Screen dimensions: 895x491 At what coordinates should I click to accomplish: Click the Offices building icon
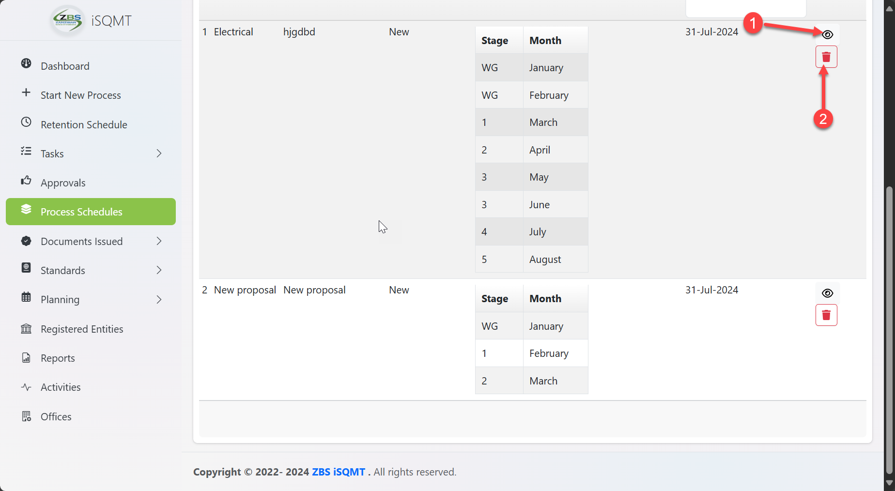click(26, 416)
